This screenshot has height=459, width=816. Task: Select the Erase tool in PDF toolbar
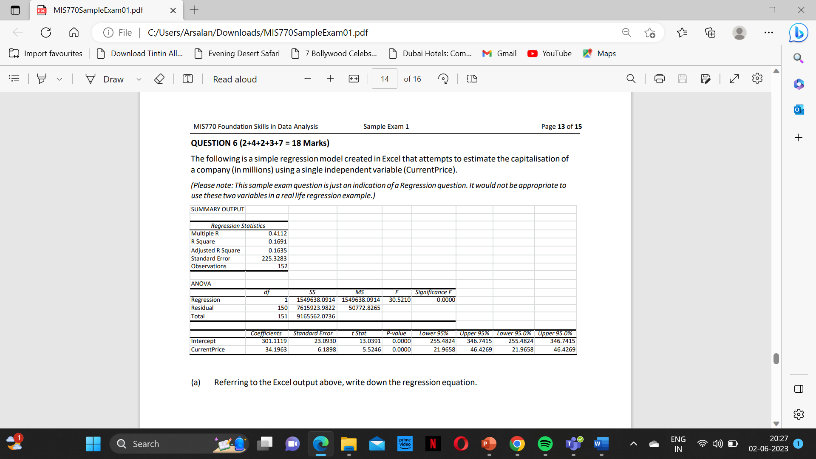pos(159,79)
